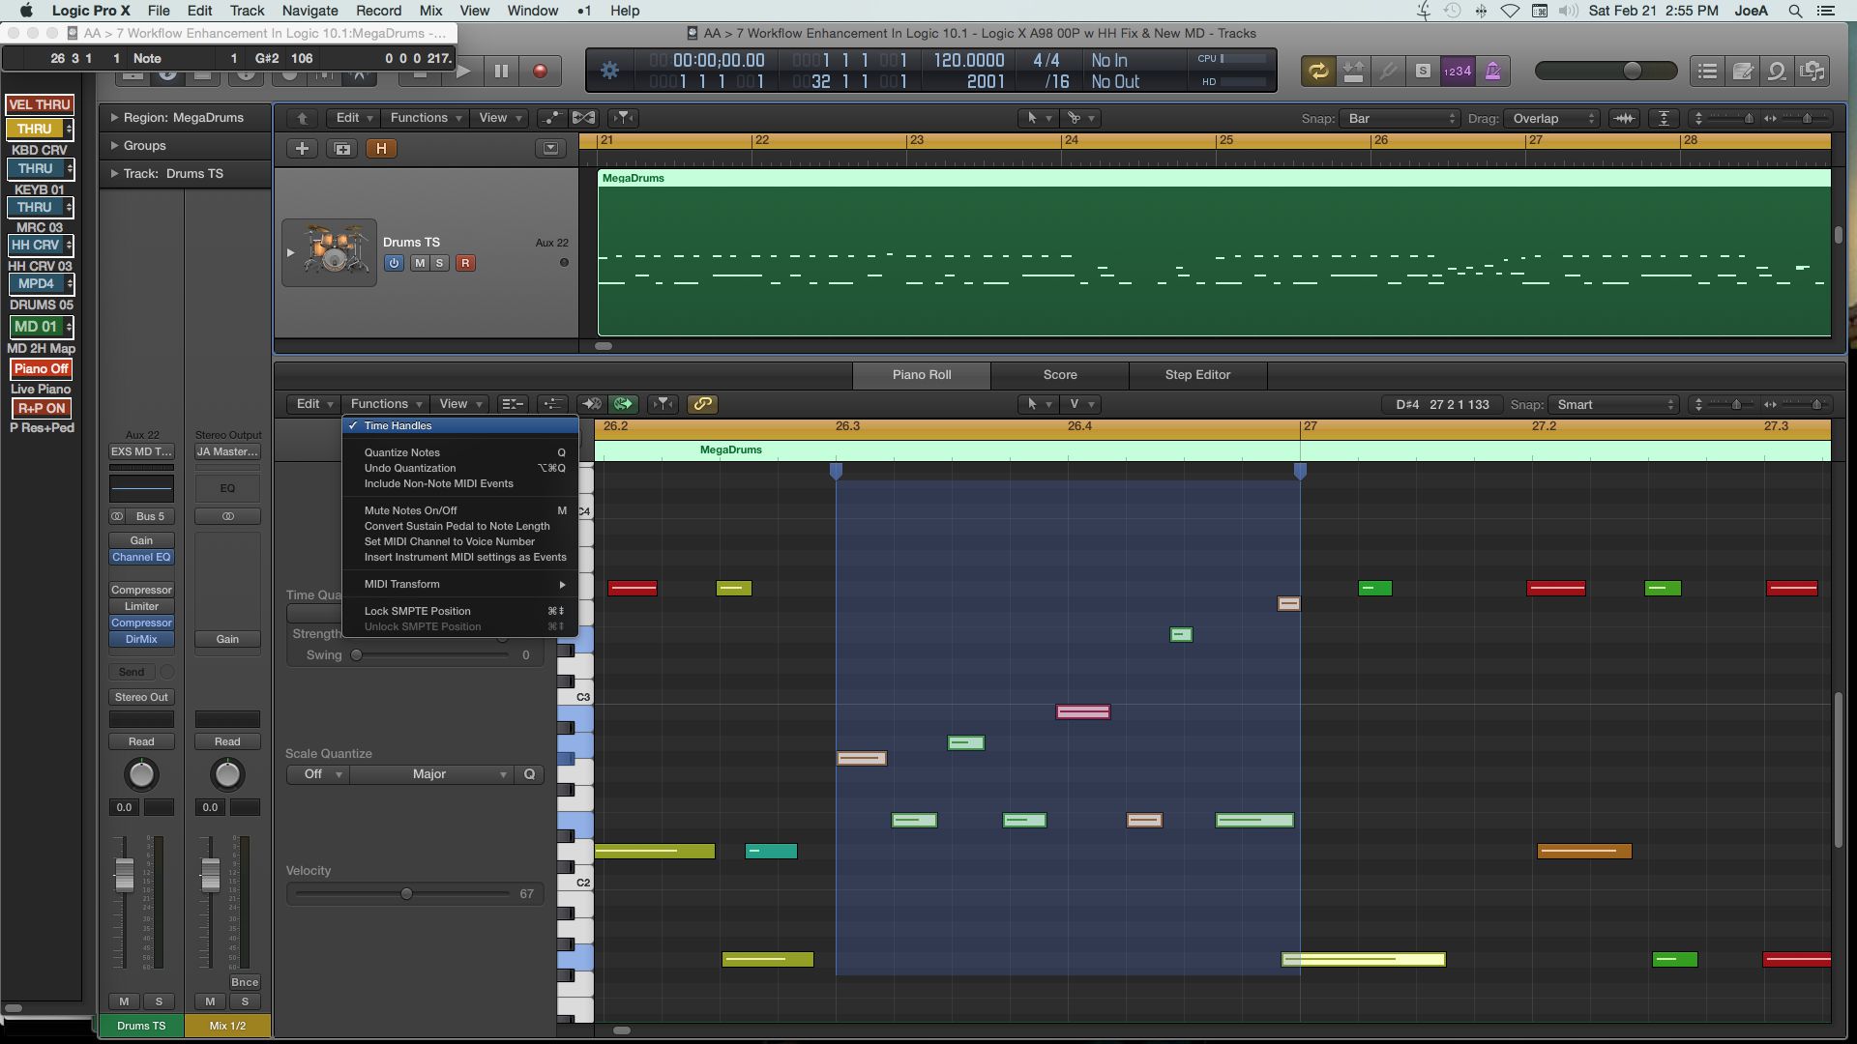The image size is (1857, 1044).
Task: Click the Stereo Out output slot
Action: pyautogui.click(x=141, y=697)
